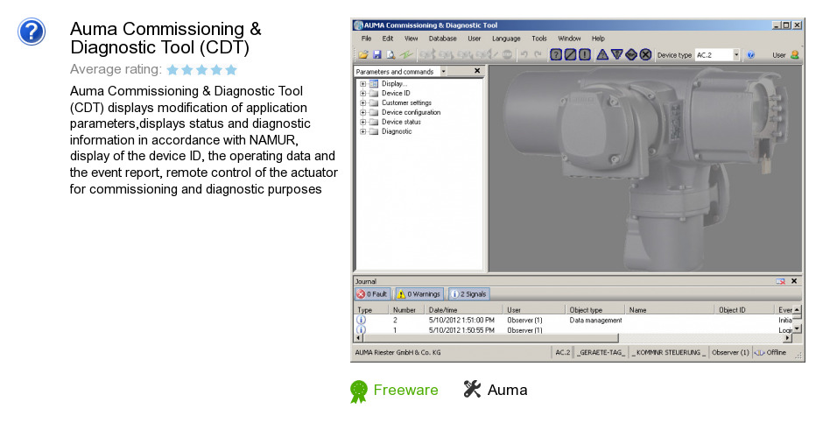Screen dimensions: 823x430
Task: Click the fifth rating star
Action: pos(231,69)
